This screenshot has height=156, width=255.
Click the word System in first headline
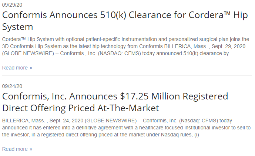[17, 27]
